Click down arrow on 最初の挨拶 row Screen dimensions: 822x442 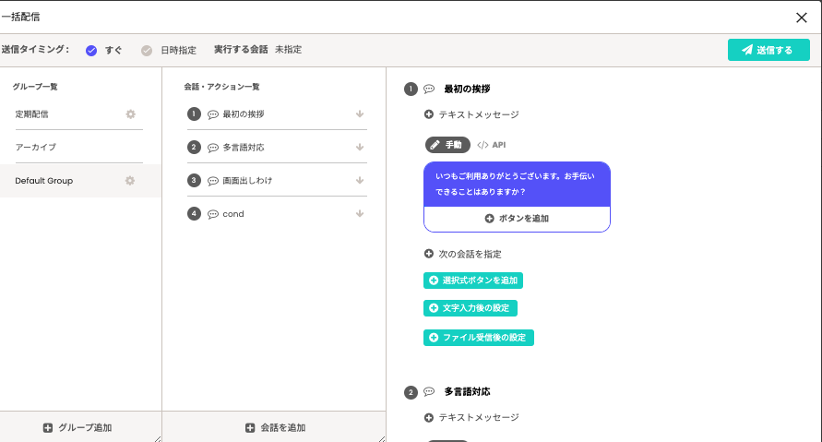pyautogui.click(x=359, y=114)
